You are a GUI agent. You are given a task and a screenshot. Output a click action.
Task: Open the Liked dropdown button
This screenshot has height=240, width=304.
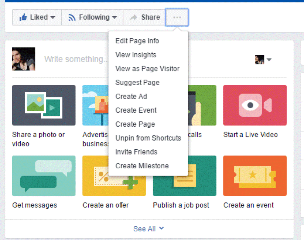point(37,17)
